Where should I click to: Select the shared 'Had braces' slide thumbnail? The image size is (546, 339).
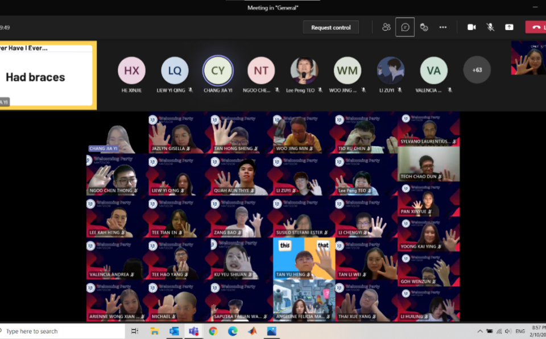point(47,75)
